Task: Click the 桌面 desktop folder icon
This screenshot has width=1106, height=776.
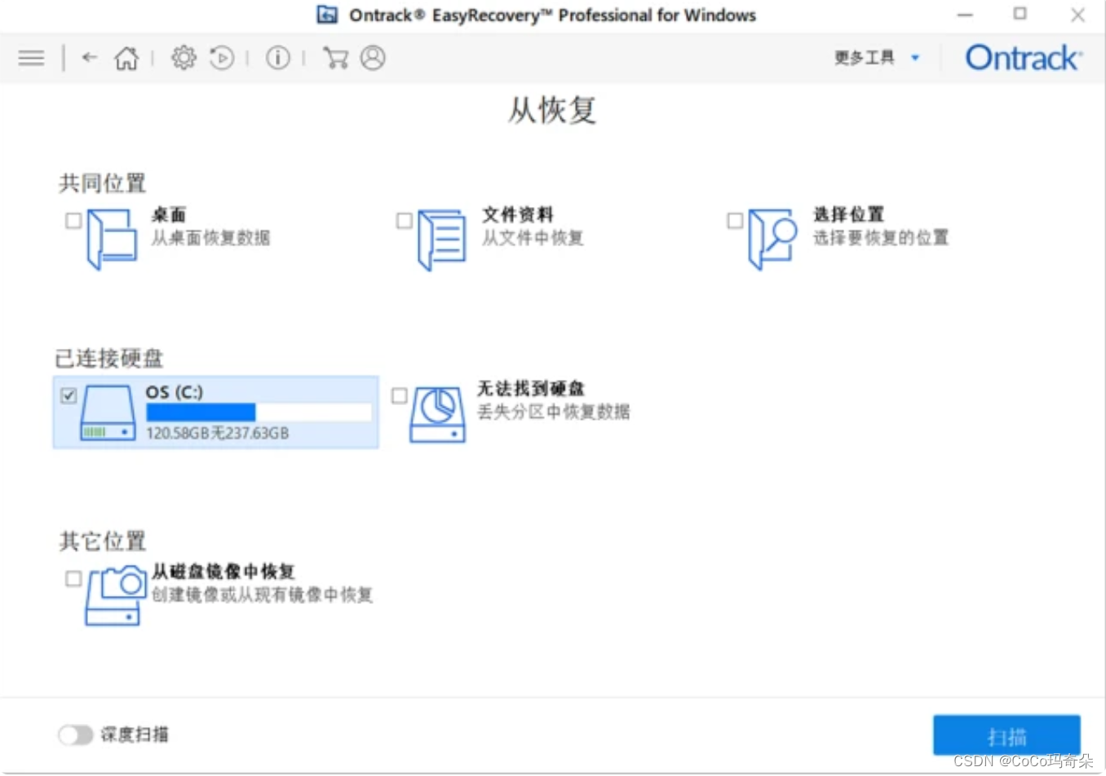Action: click(x=112, y=239)
